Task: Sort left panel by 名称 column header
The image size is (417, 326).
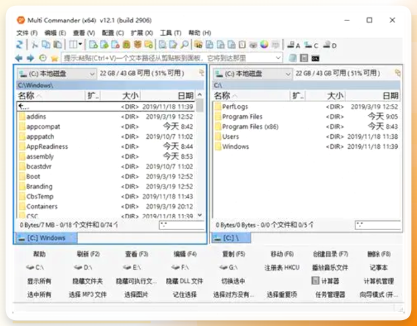Action: point(50,95)
